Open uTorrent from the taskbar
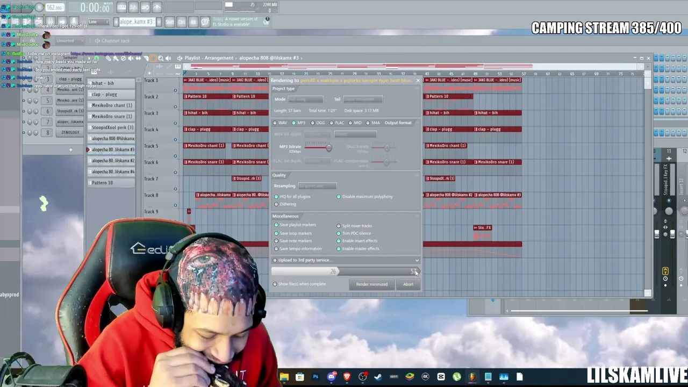Viewport: 688px width, 387px height. (x=457, y=377)
